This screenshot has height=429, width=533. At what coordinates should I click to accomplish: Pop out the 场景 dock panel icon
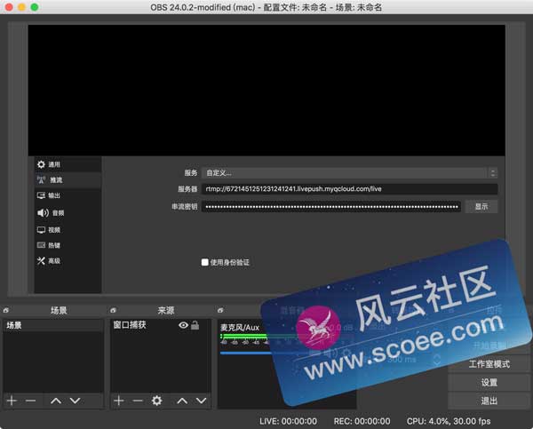[6, 310]
